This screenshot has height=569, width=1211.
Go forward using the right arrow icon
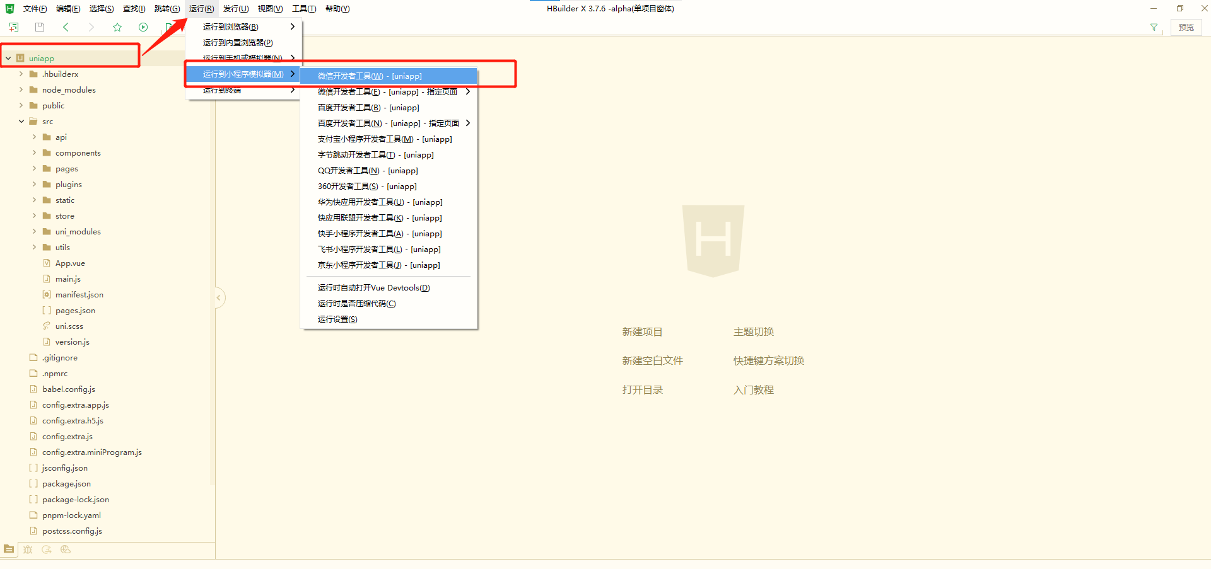pyautogui.click(x=91, y=27)
